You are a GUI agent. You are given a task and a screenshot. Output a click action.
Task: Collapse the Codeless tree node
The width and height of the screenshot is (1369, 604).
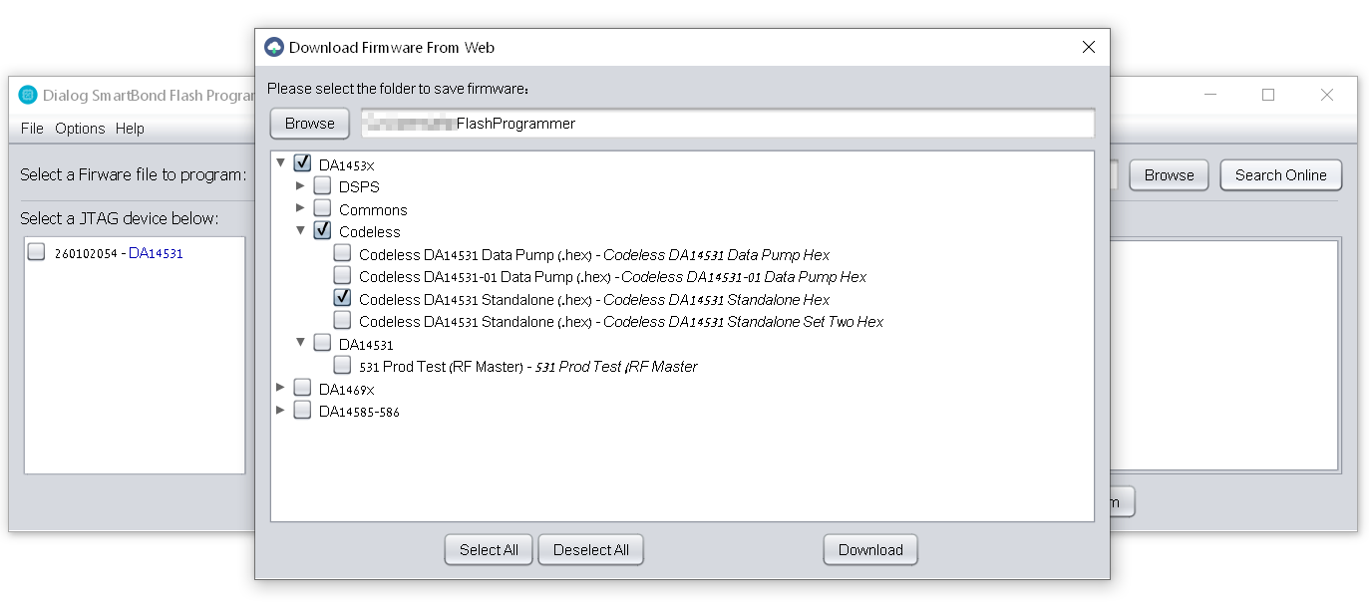(301, 230)
